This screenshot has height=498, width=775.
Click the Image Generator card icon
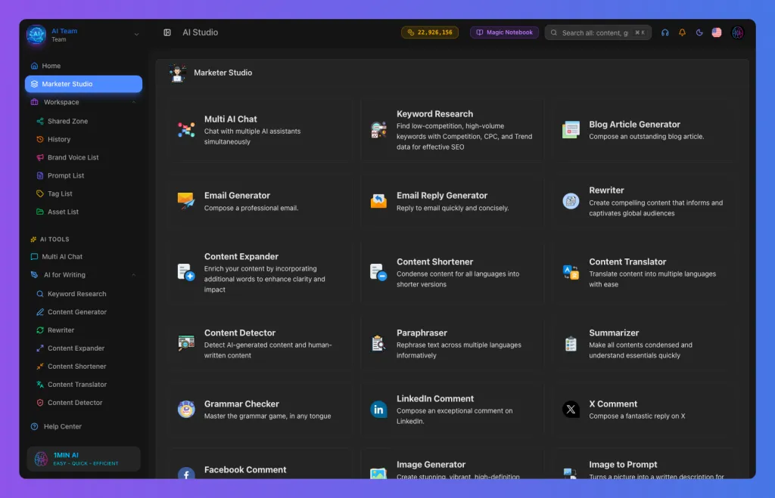[378, 473]
